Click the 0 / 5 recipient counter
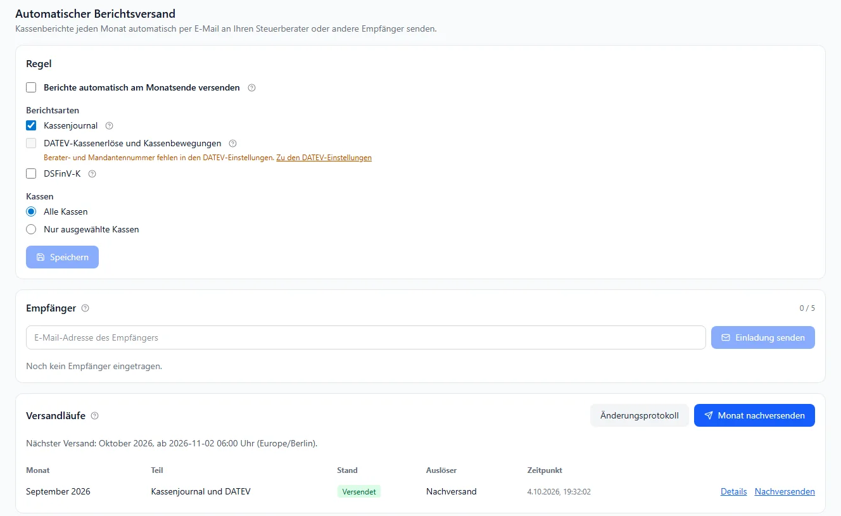Screen dimensions: 841x516 [x=807, y=308]
